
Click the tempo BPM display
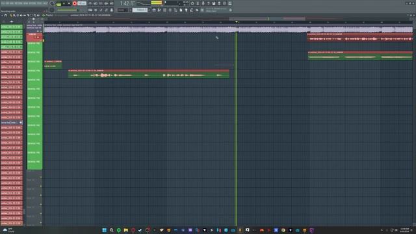[x=82, y=3]
